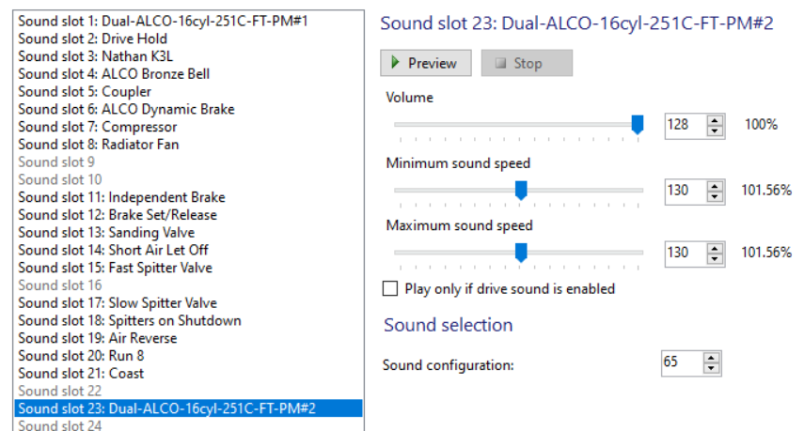The image size is (804, 431).
Task: Choose Sound slot 6: ALCO Dynamic Brake
Action: click(x=126, y=109)
